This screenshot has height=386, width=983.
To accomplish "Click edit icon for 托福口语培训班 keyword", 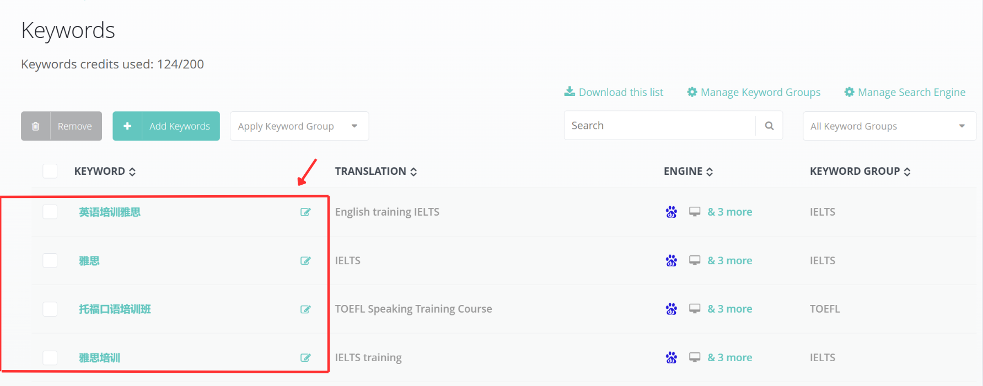I will pyautogui.click(x=305, y=309).
